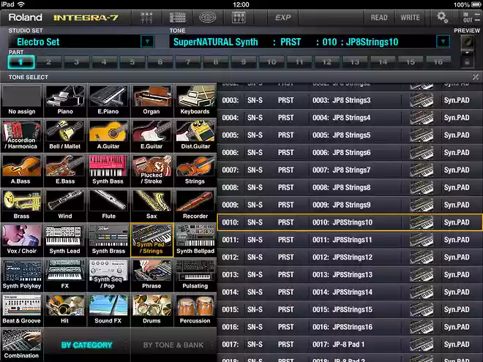Open the parts list view
Image resolution: width=483 pixels, height=362 pixels.
[178, 18]
